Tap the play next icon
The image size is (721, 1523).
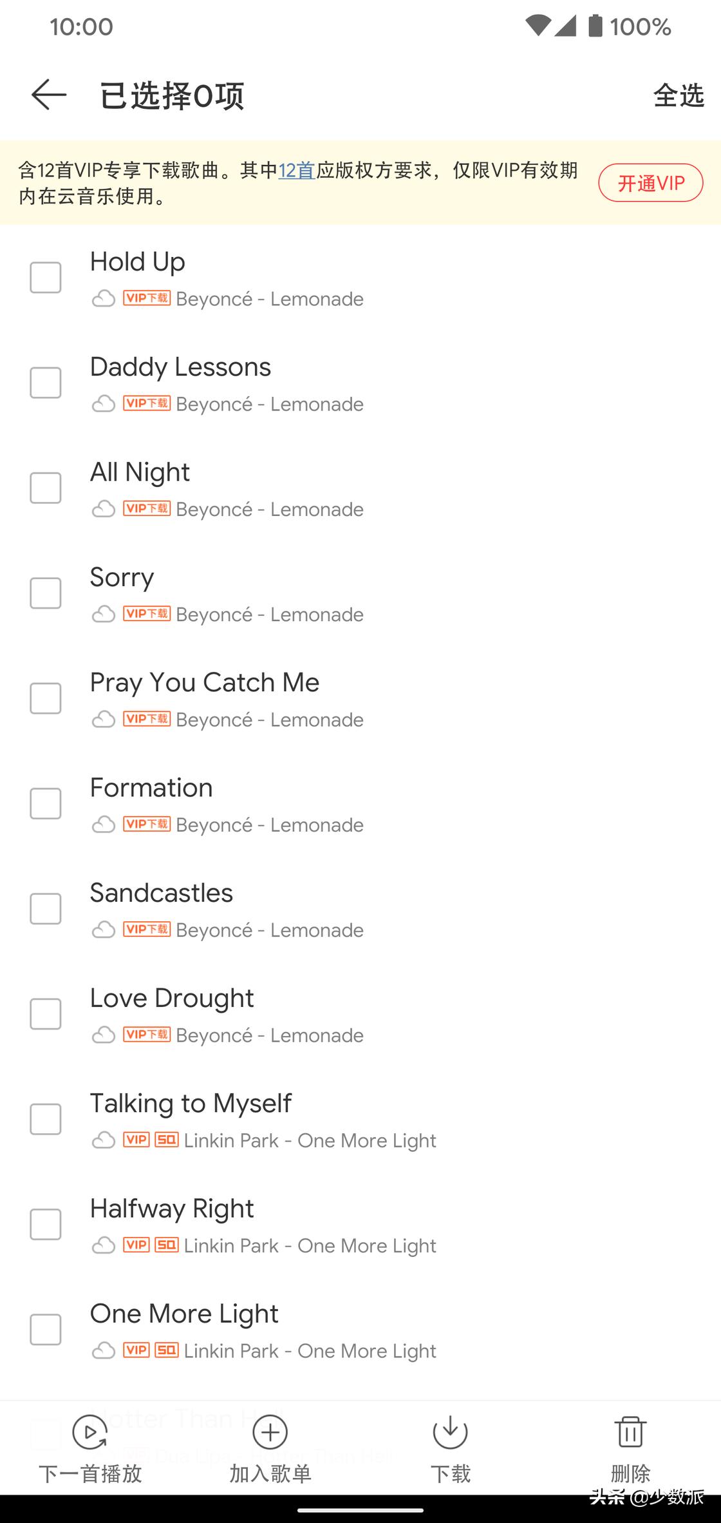click(x=89, y=1432)
